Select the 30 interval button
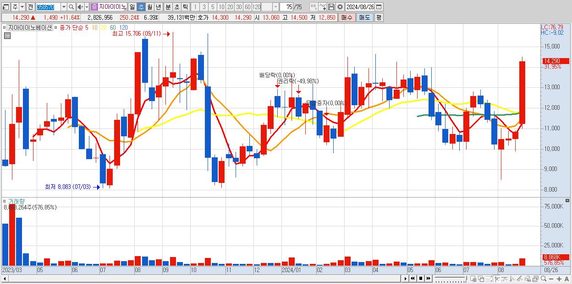This screenshot has width=572, height=284. 239,7
